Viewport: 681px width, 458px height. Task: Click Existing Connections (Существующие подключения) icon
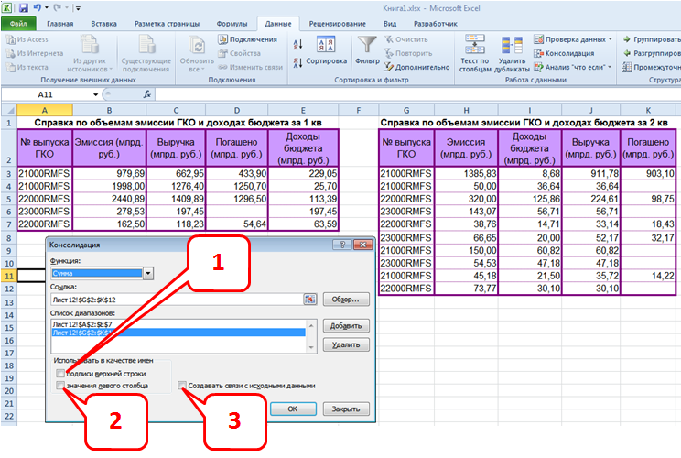tap(146, 52)
